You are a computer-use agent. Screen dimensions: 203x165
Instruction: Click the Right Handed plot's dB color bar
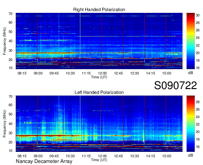pyautogui.click(x=190, y=41)
